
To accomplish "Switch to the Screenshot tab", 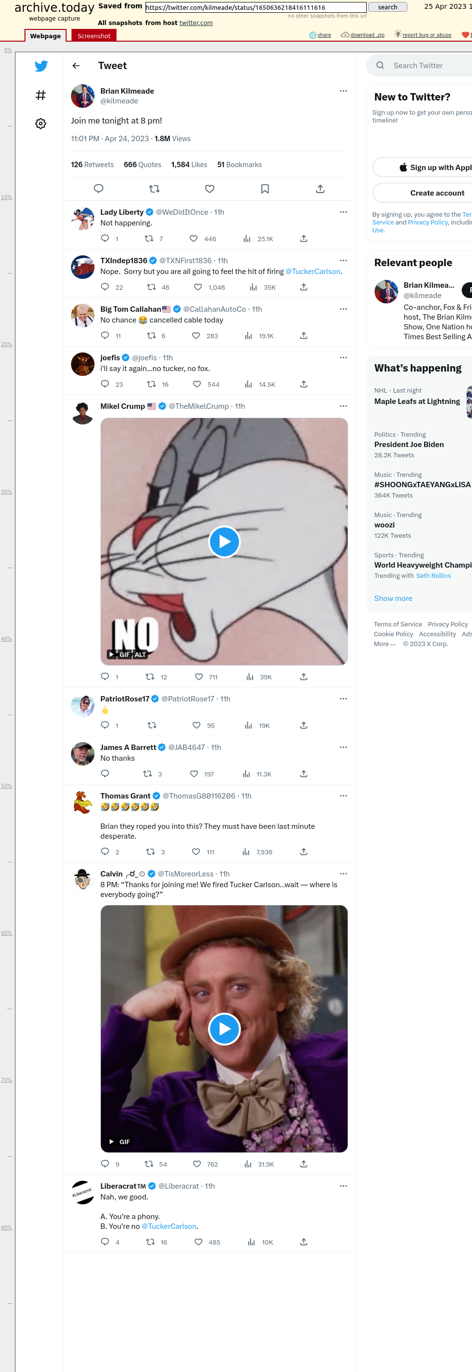I will pos(94,36).
